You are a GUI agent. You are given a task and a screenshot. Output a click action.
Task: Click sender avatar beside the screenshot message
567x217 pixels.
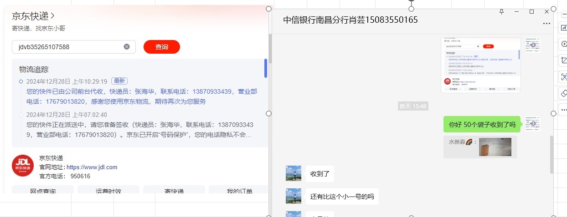(533, 45)
